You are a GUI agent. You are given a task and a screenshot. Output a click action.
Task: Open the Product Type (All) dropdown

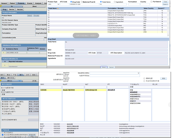coord(53,4)
